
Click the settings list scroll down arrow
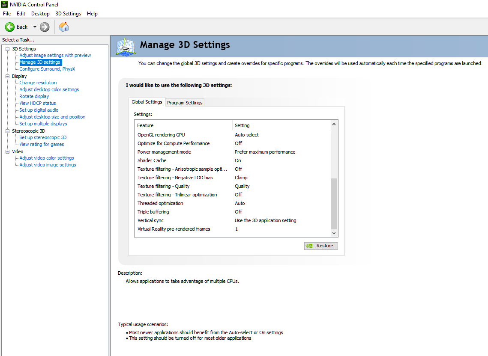[334, 233]
